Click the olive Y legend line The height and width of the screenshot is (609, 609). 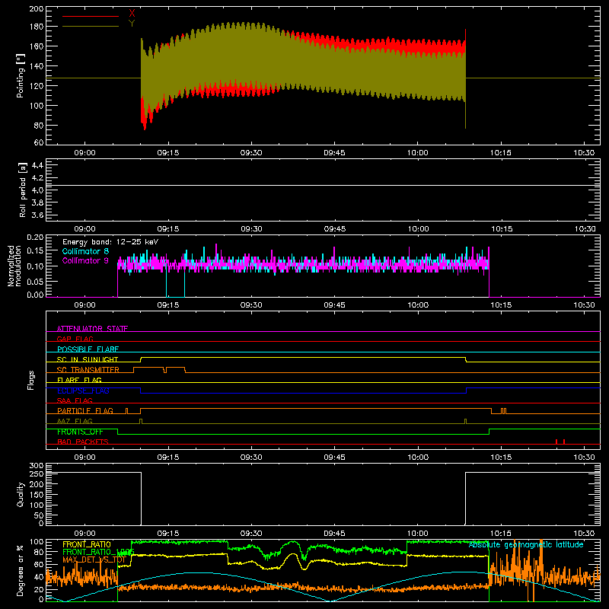pyautogui.click(x=91, y=27)
